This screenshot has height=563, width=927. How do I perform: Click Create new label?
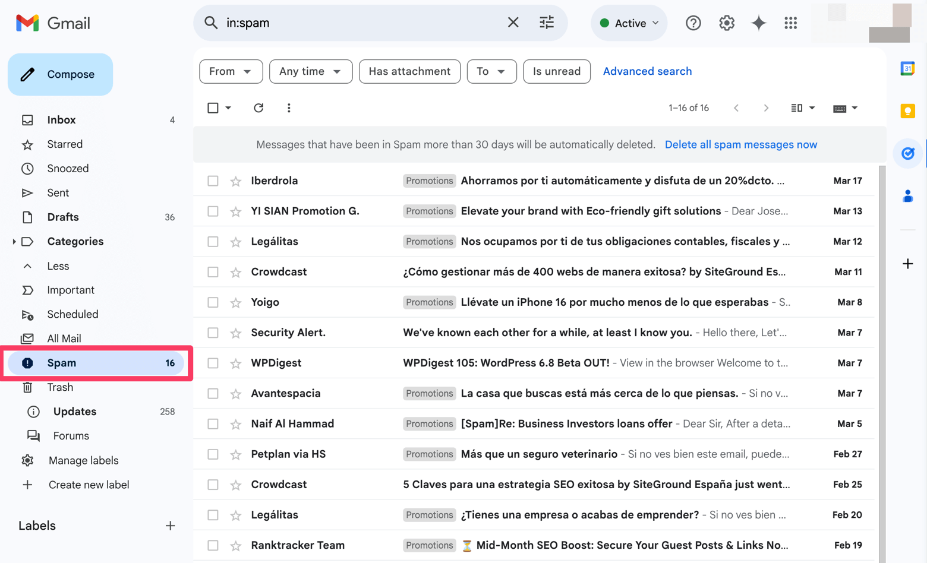tap(89, 485)
